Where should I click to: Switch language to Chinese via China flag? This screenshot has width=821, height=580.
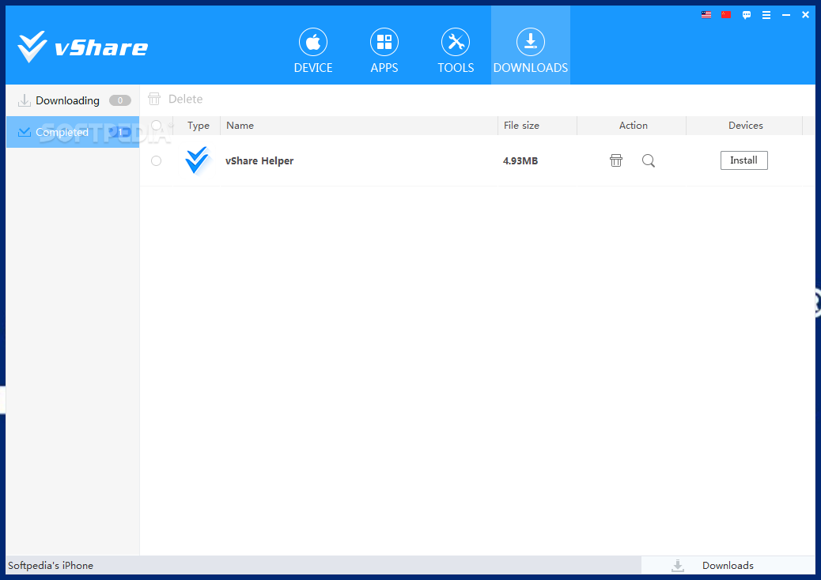click(x=726, y=15)
